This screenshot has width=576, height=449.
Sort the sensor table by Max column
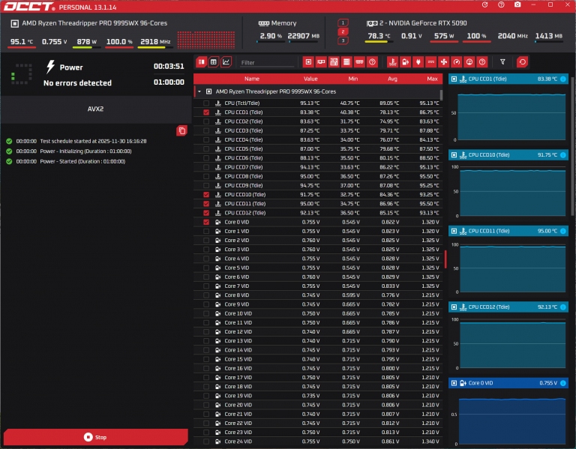tap(432, 79)
